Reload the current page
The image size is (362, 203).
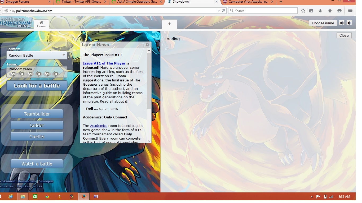coord(223,11)
